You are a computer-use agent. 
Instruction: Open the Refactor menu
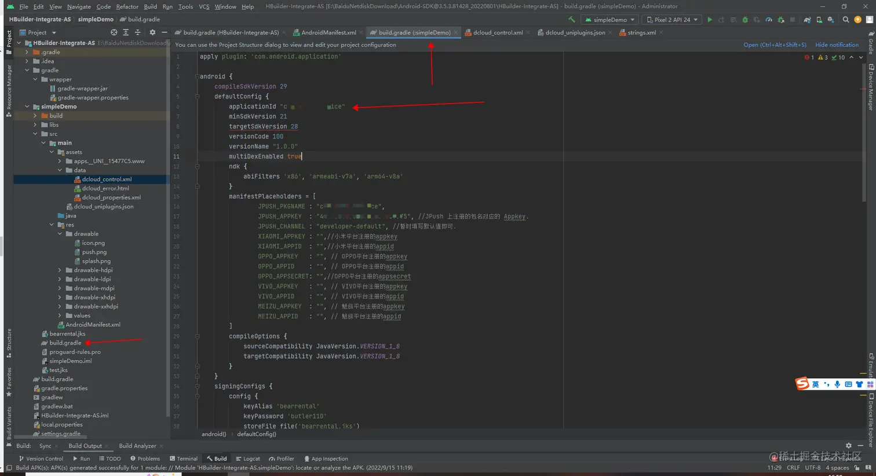127,6
